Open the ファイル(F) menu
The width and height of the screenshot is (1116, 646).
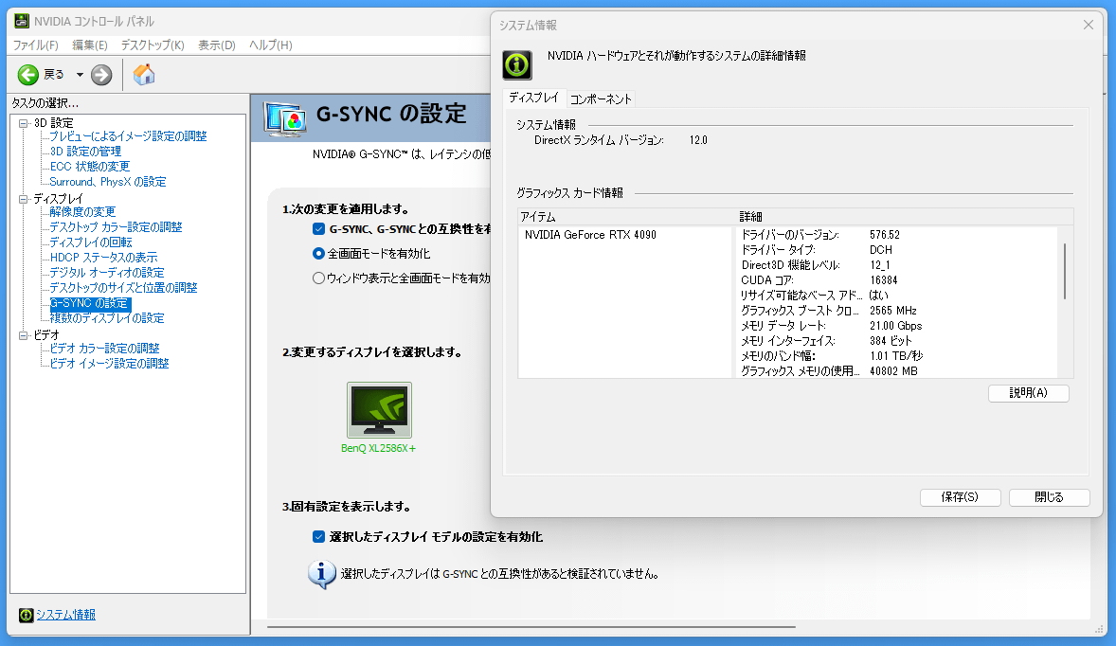pyautogui.click(x=36, y=45)
